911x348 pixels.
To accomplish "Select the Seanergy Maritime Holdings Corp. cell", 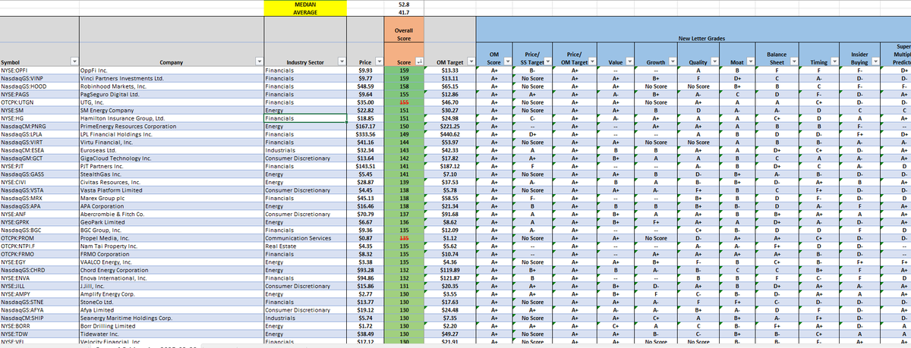I will (x=171, y=317).
